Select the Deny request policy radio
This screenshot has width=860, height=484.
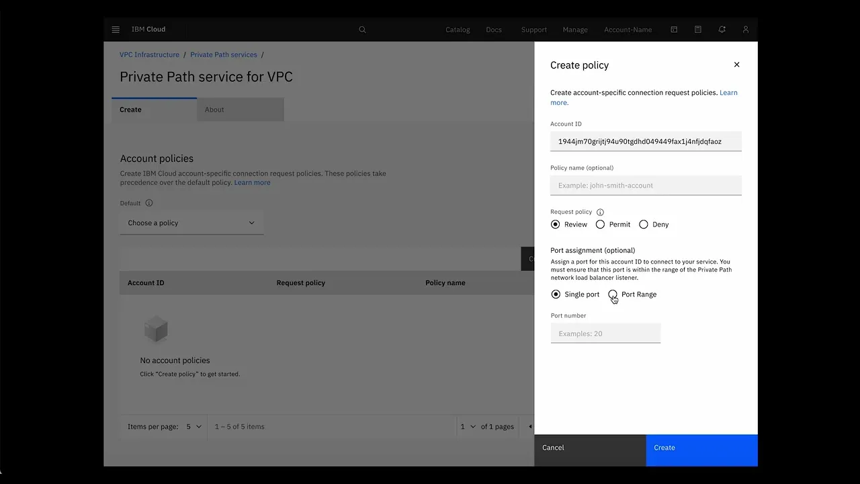[x=644, y=225]
